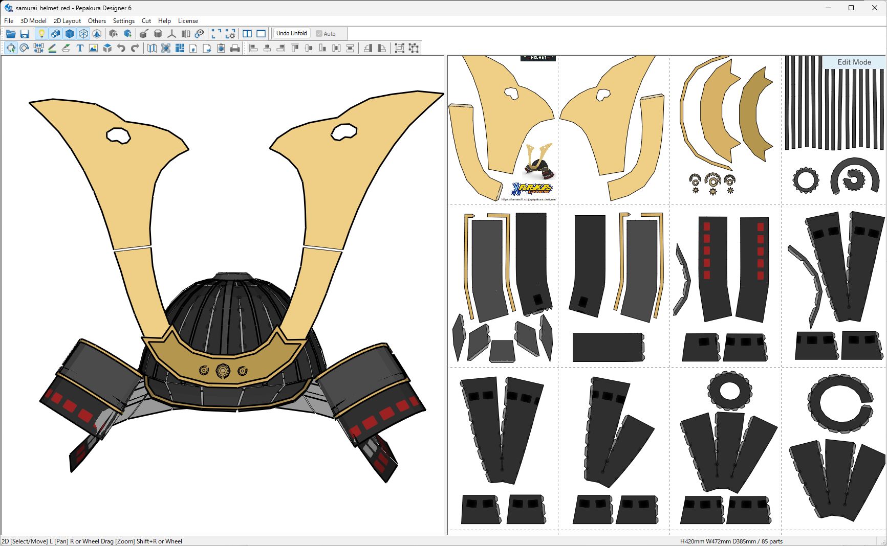This screenshot has width=887, height=546.
Task: Select the samurai helmet preview thumbnail
Action: tap(538, 161)
